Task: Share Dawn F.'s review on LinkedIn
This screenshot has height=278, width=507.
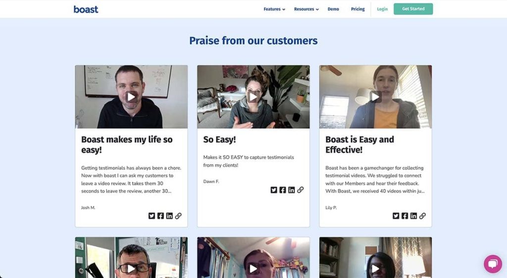Action: tap(292, 190)
